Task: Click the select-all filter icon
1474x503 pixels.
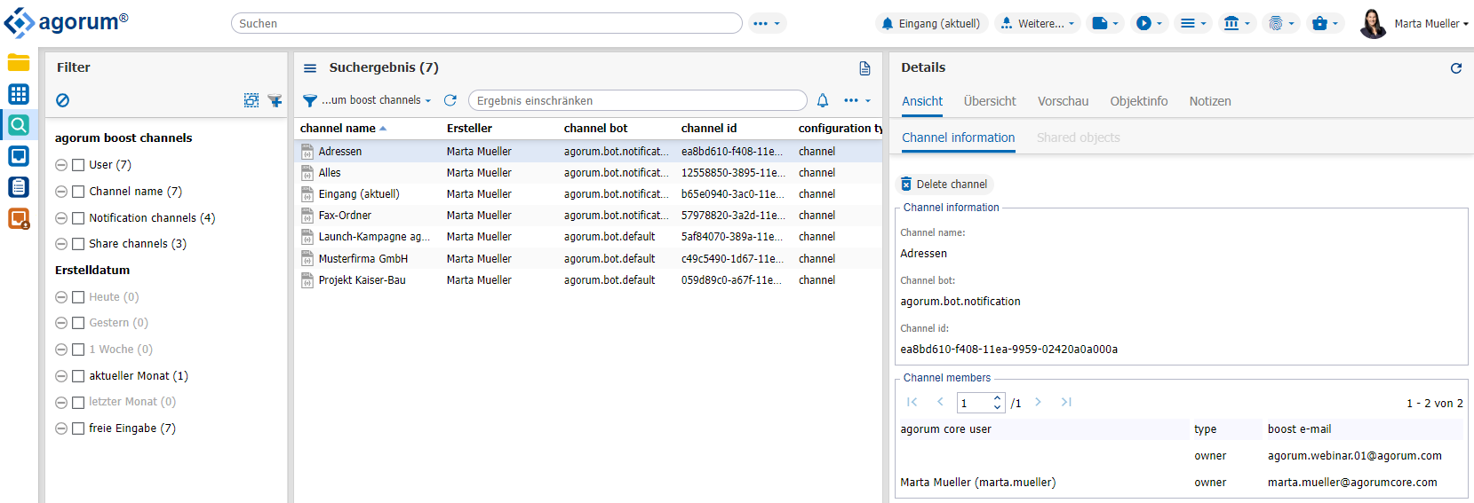Action: [x=251, y=100]
